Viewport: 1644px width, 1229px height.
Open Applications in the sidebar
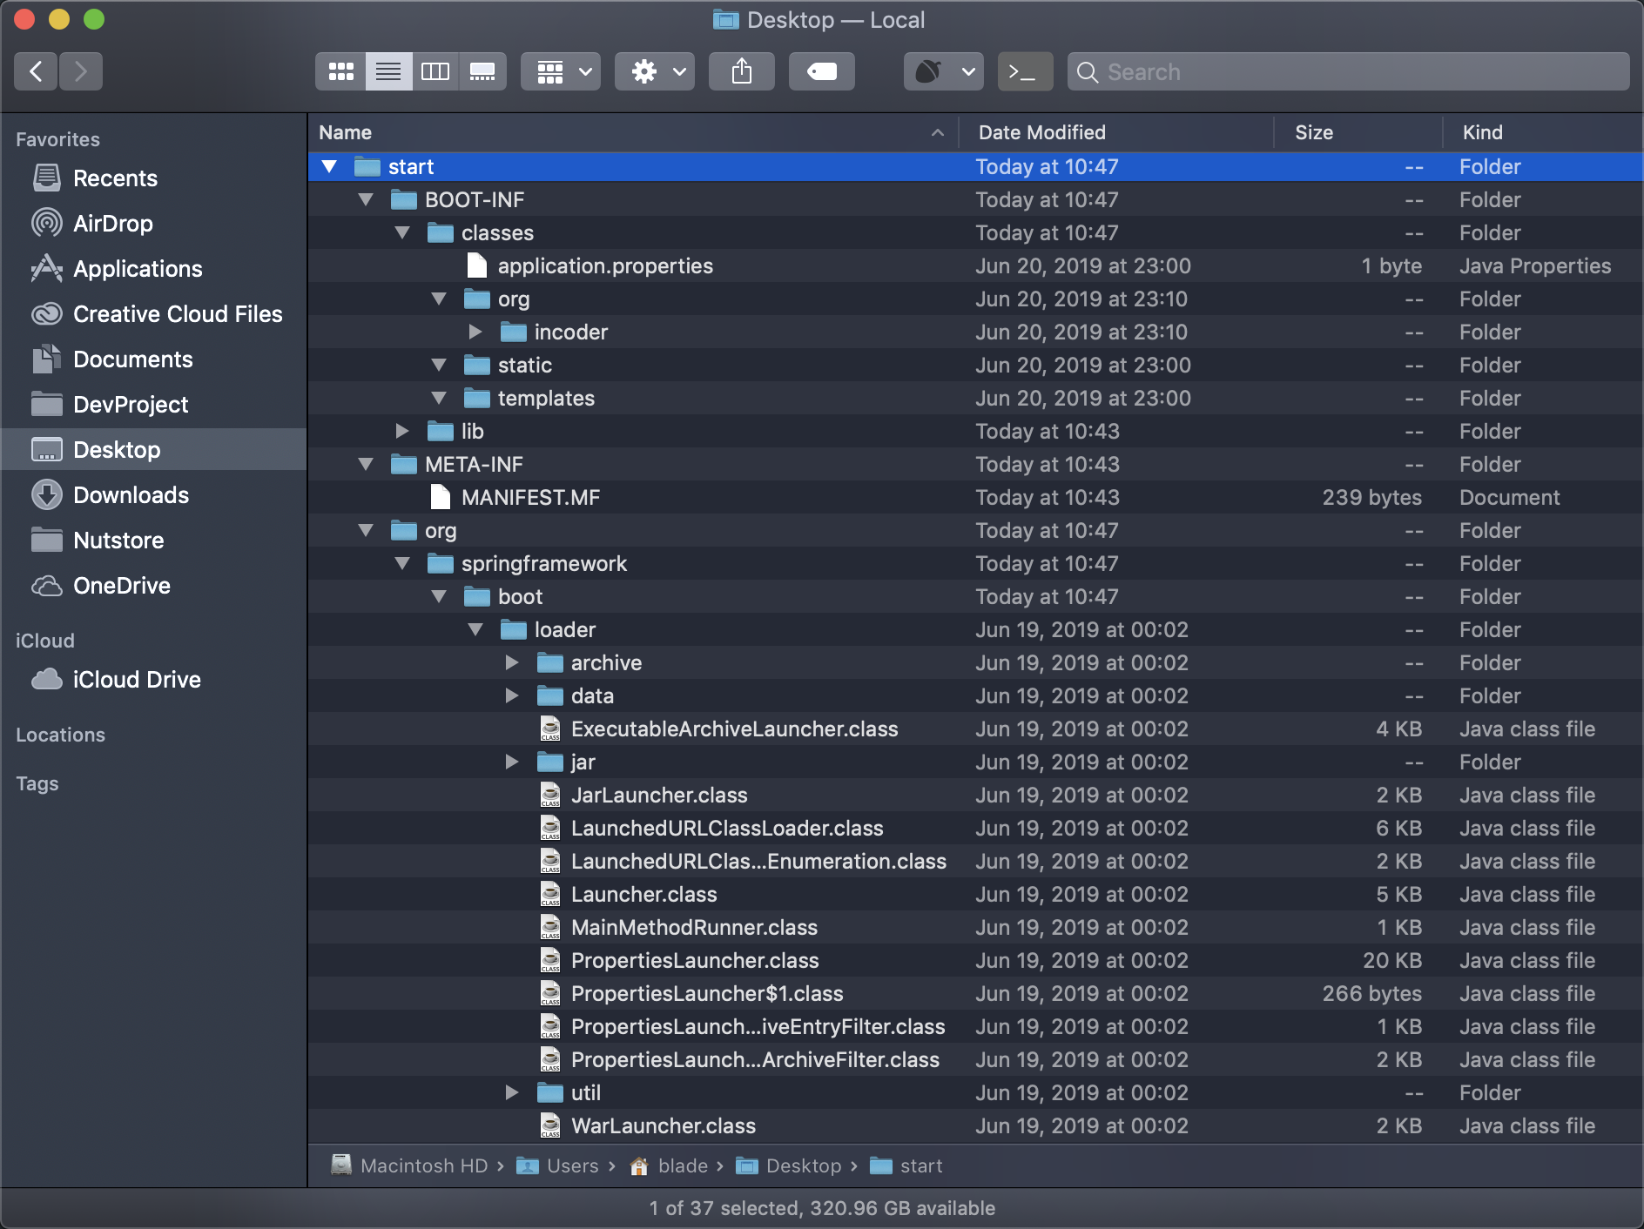[153, 269]
